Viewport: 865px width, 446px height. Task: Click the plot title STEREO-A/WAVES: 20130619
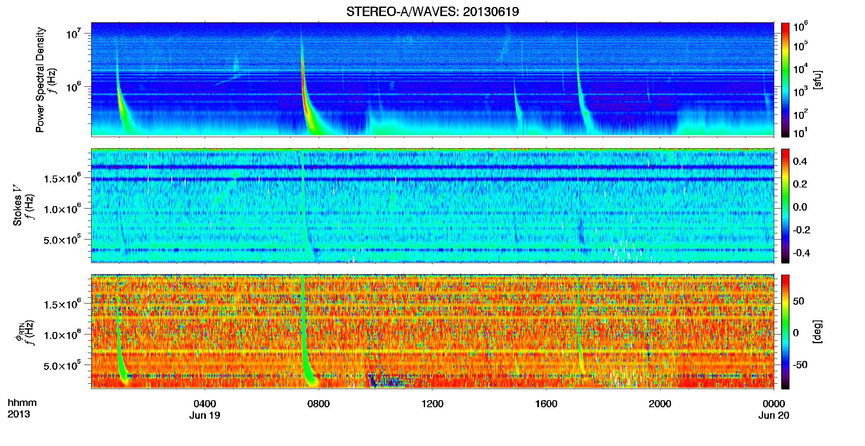coord(432,12)
